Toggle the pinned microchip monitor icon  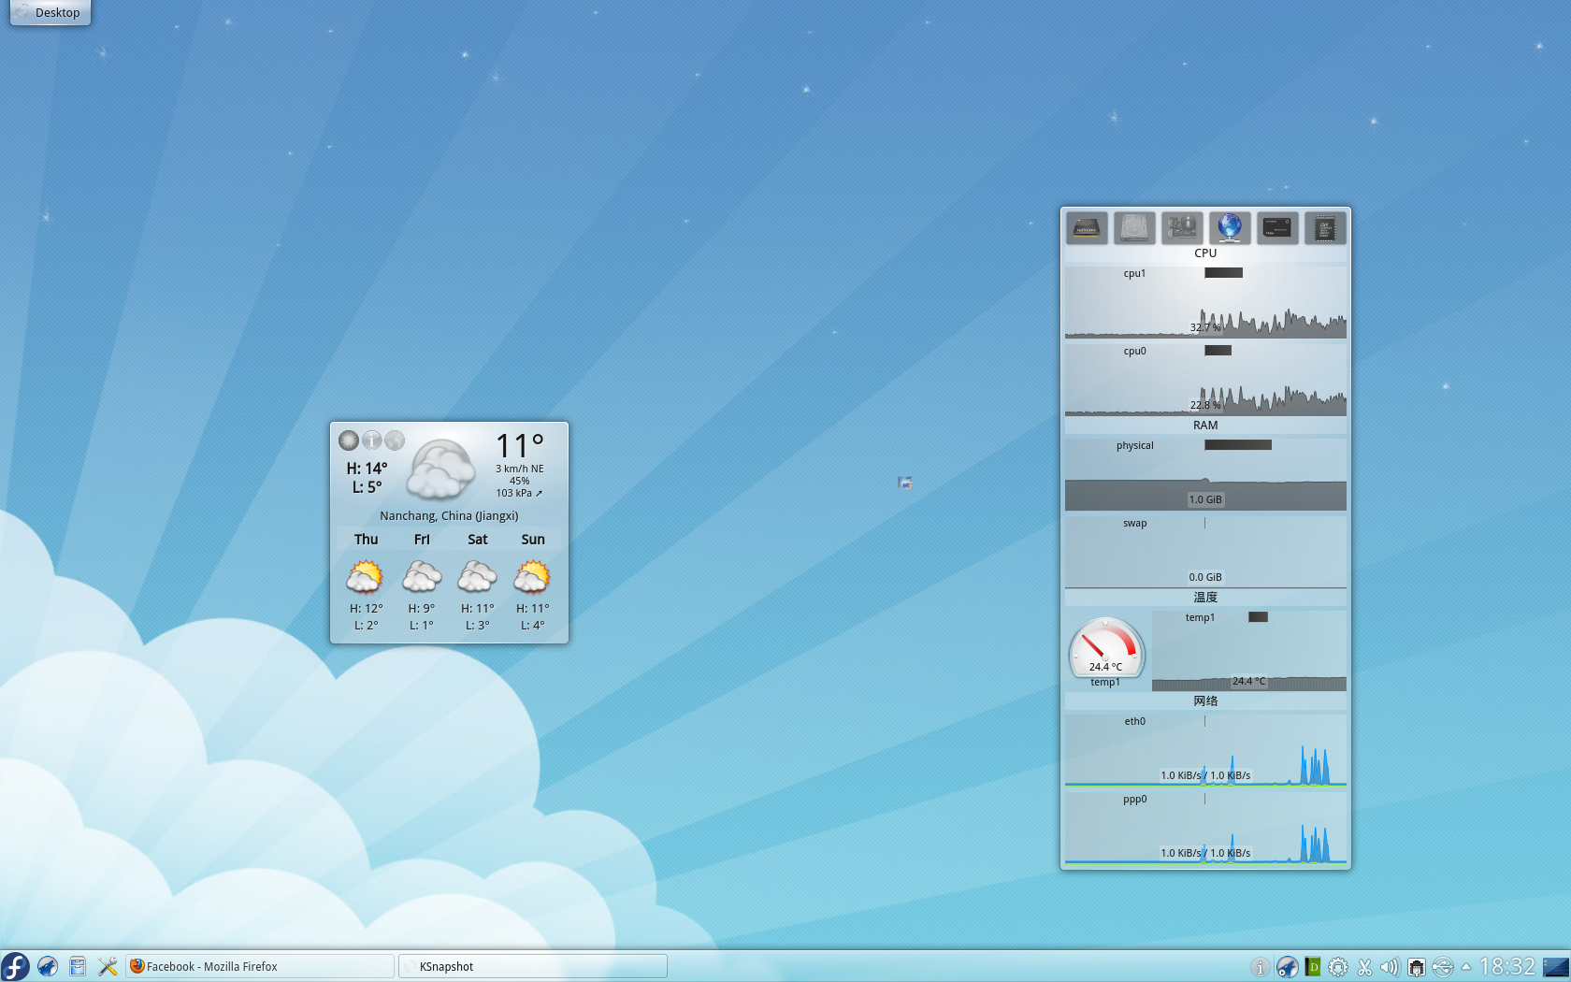tap(1325, 228)
